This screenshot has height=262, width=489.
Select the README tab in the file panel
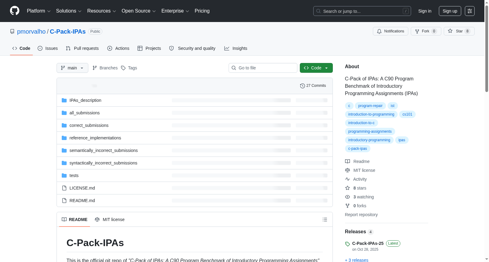click(x=75, y=220)
